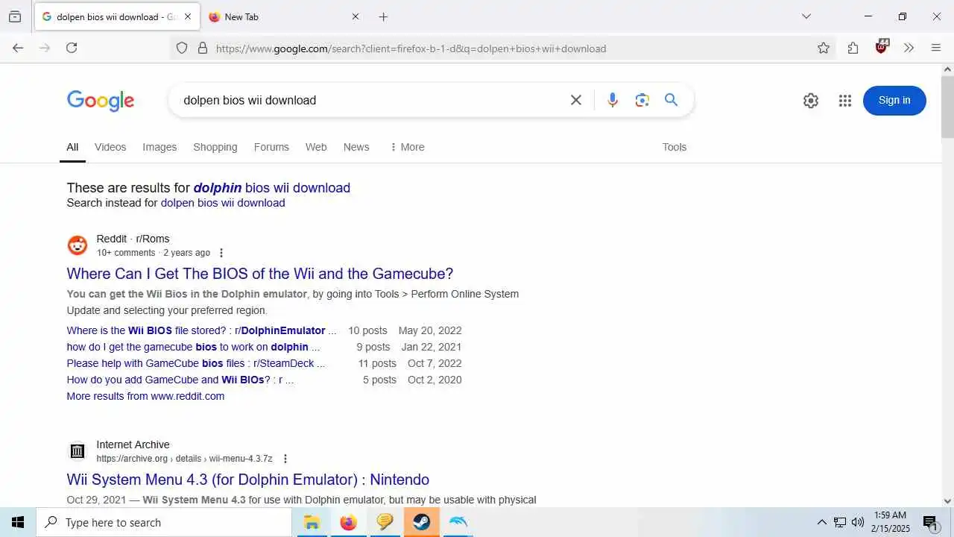Viewport: 954px width, 537px height.
Task: Click the Sign in button
Action: pyautogui.click(x=894, y=101)
